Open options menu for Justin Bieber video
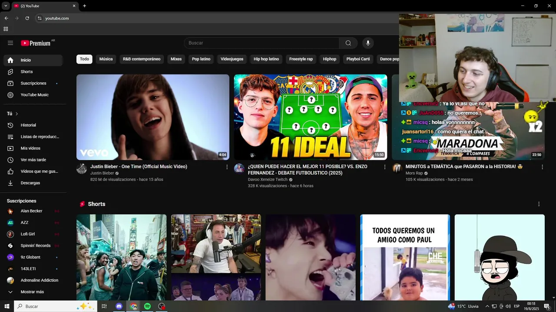This screenshot has width=556, height=312. (227, 167)
